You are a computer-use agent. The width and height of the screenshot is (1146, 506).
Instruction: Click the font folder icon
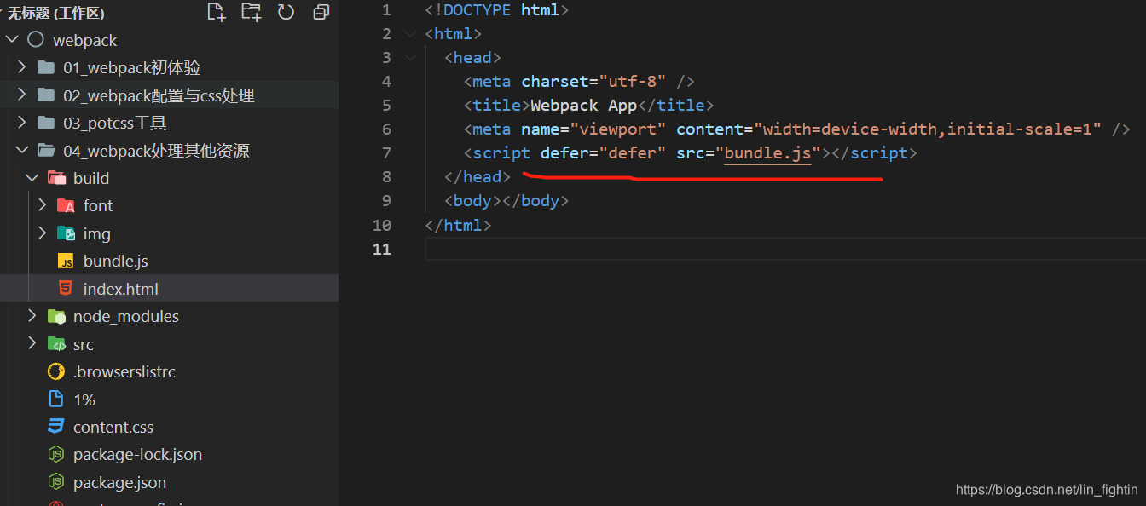(66, 205)
